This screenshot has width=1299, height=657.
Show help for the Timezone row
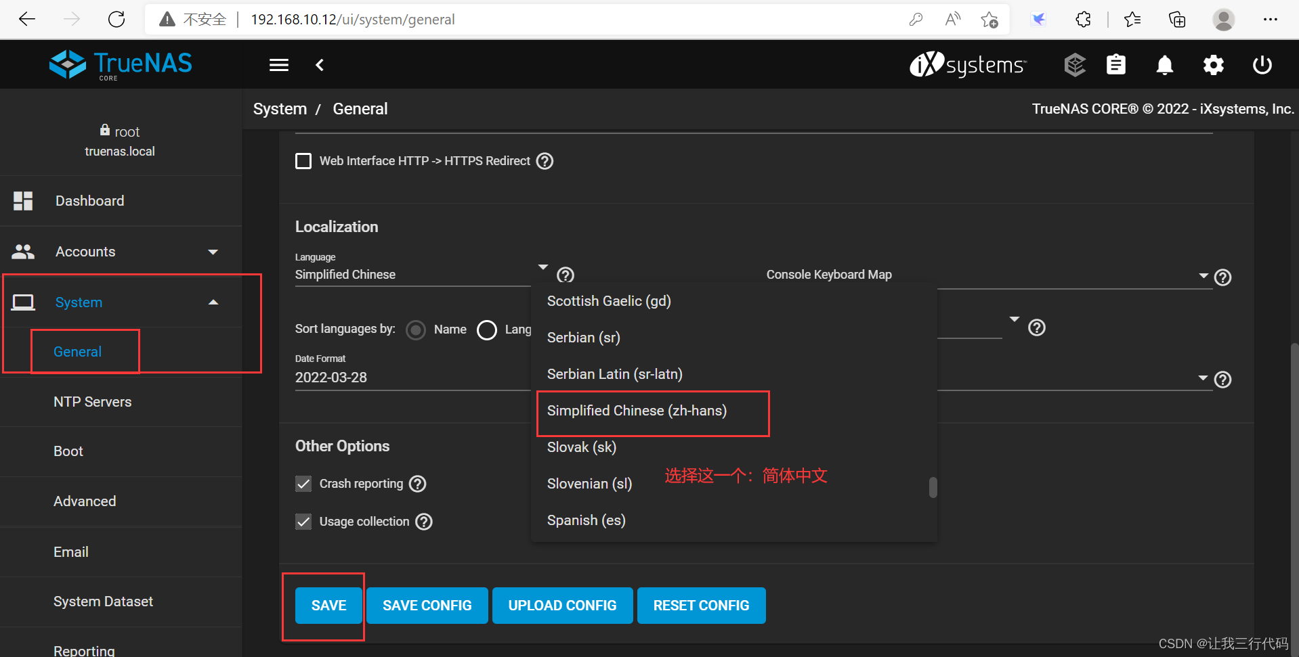1037,327
